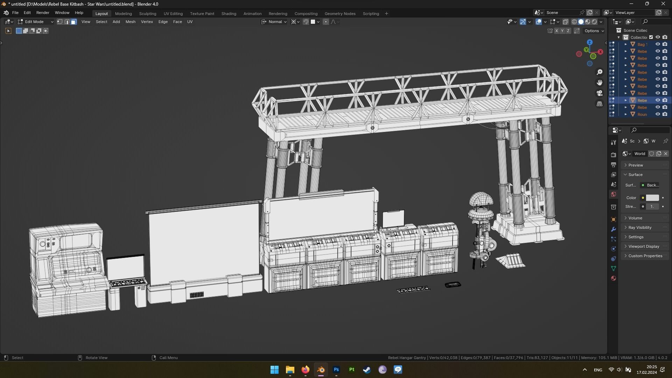Toggle proportional editing icon

(325, 22)
